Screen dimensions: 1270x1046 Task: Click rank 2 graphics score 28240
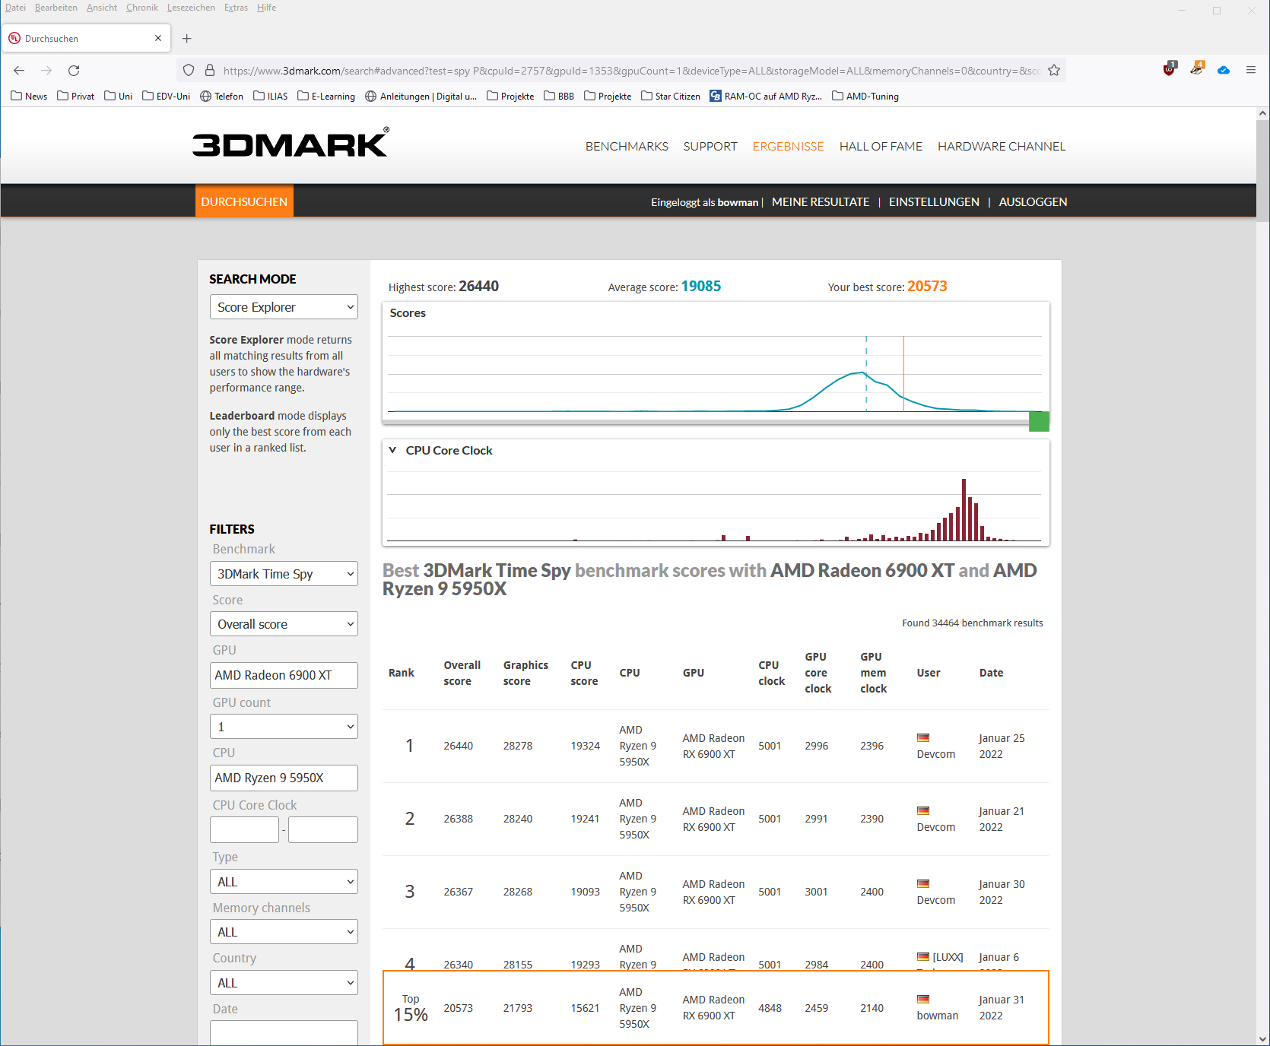pos(518,819)
